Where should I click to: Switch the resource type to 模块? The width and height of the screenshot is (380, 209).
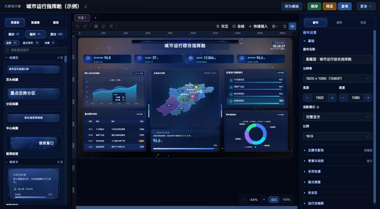(14, 34)
